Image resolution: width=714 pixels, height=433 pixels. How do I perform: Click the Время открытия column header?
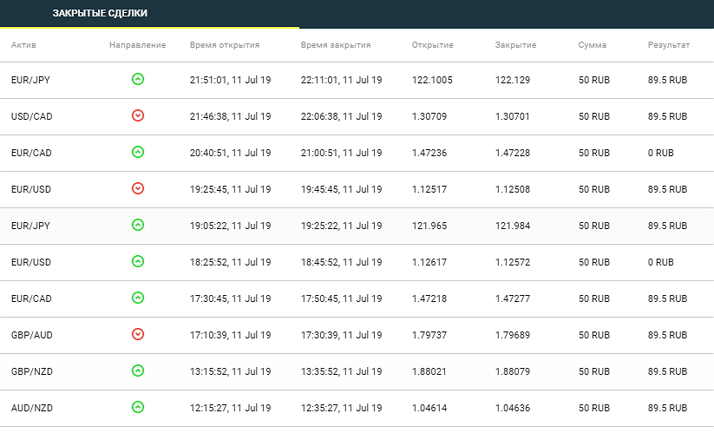click(225, 45)
